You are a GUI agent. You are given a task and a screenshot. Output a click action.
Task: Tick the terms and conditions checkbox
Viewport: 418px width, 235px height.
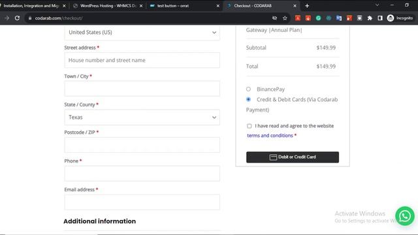[249, 126]
